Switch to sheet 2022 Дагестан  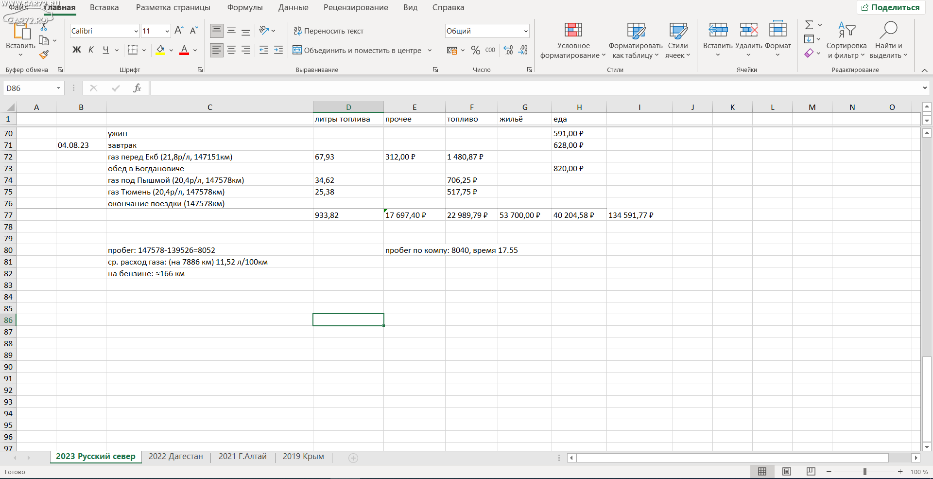176,457
